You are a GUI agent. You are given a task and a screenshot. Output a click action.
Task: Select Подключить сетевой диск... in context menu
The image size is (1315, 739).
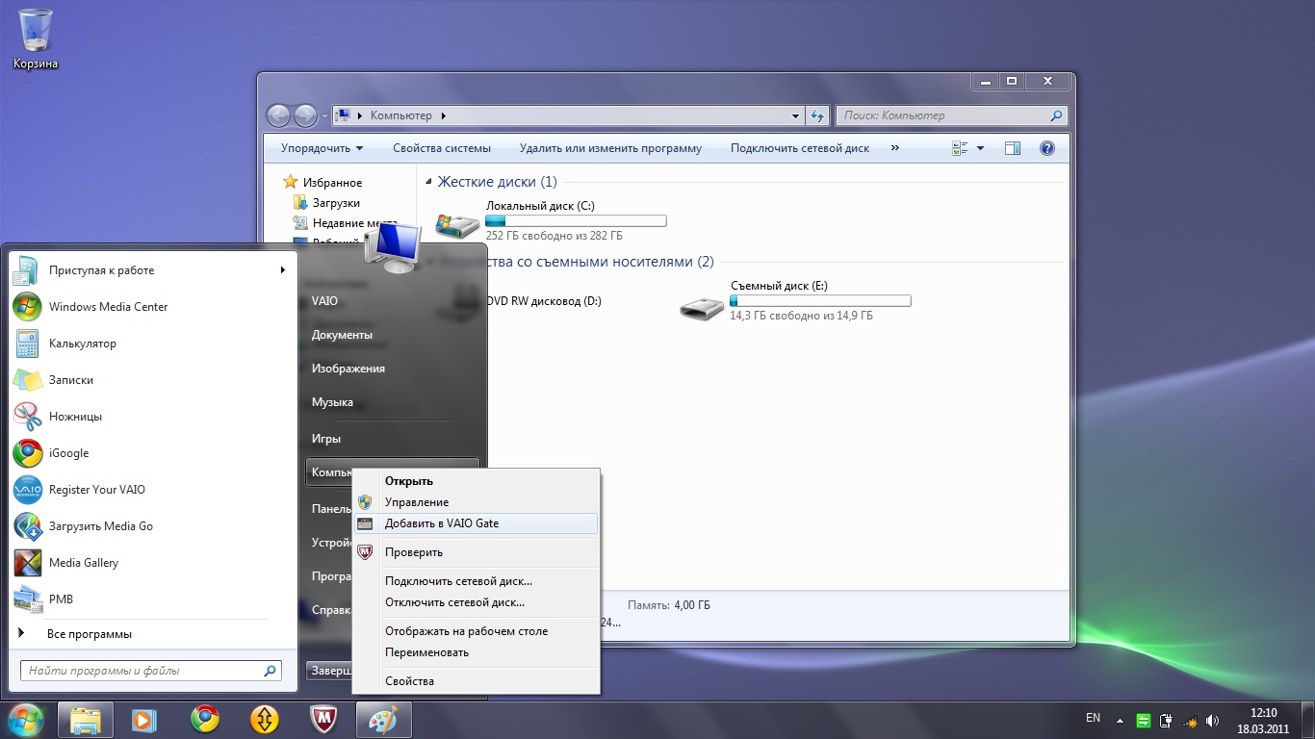pyautogui.click(x=476, y=581)
